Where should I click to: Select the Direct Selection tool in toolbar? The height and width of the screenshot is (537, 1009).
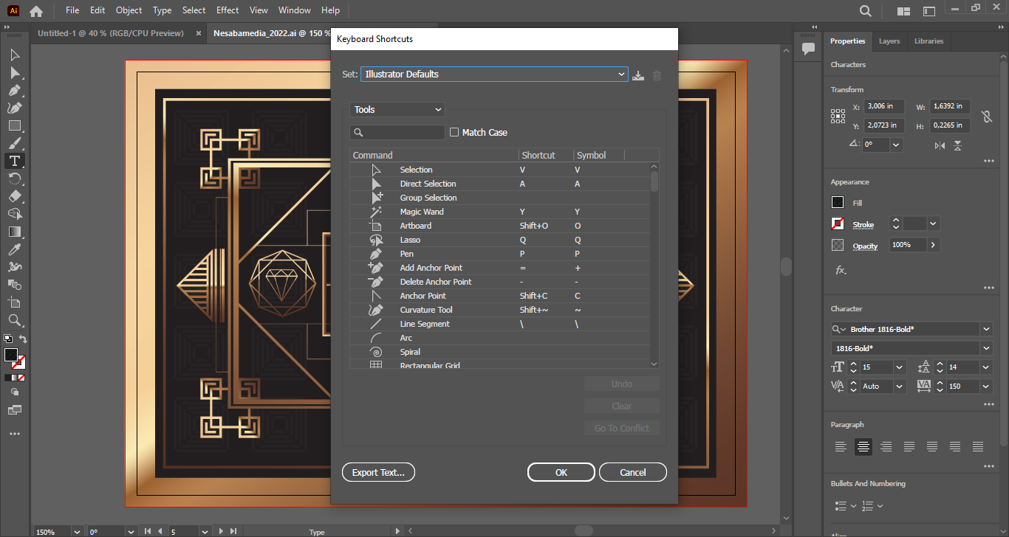point(15,72)
